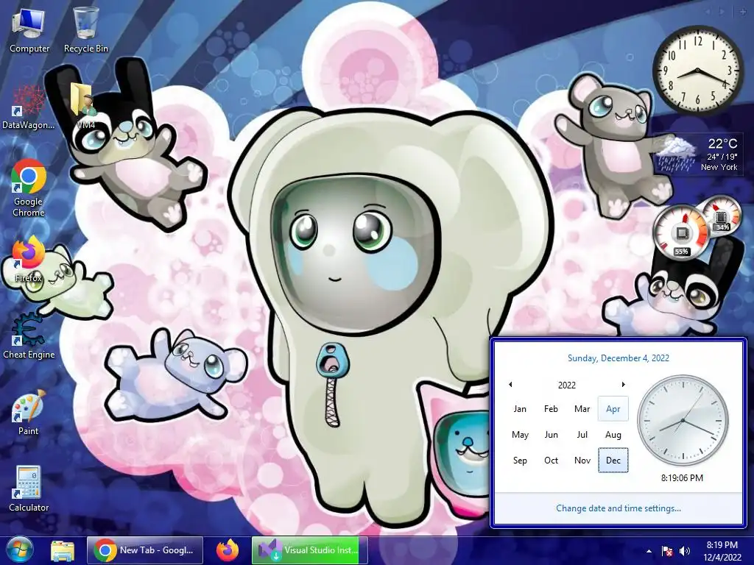Select Feb in the calendar
The image size is (754, 565).
(x=551, y=409)
